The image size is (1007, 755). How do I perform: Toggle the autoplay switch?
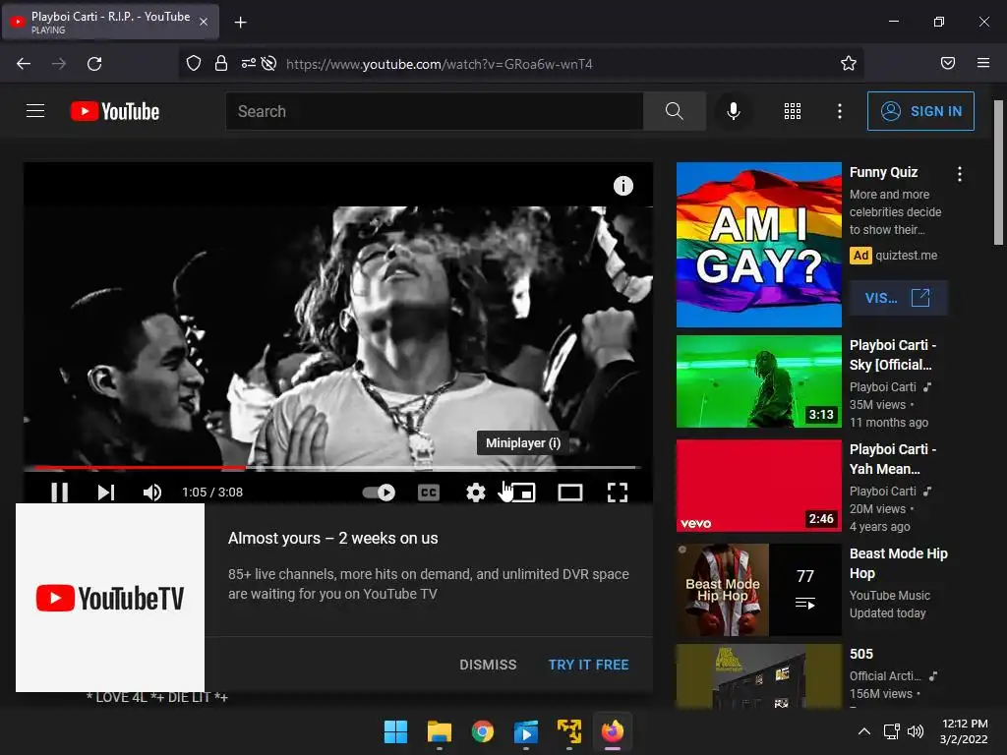tap(379, 493)
